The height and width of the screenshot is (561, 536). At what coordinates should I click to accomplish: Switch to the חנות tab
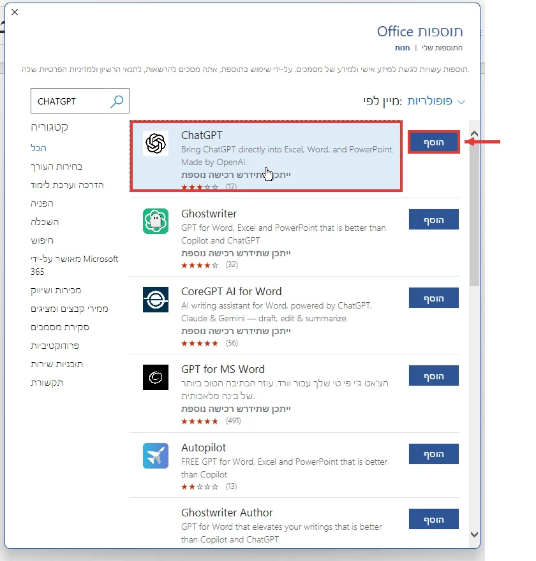[x=402, y=48]
